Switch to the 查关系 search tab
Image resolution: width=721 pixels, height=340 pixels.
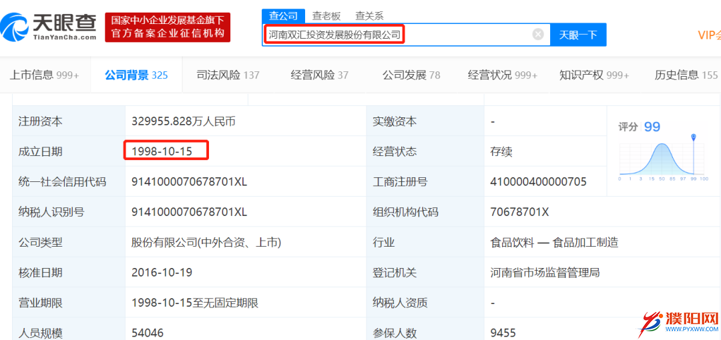click(369, 15)
